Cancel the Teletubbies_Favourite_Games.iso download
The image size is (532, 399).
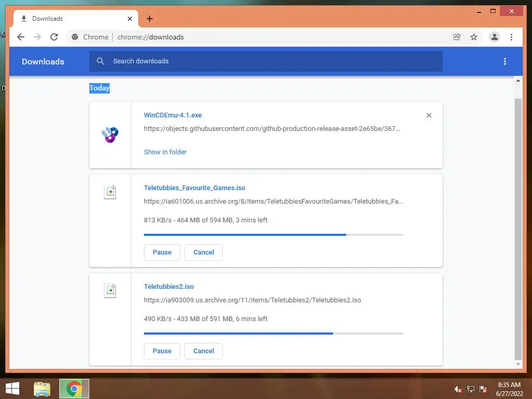point(204,252)
